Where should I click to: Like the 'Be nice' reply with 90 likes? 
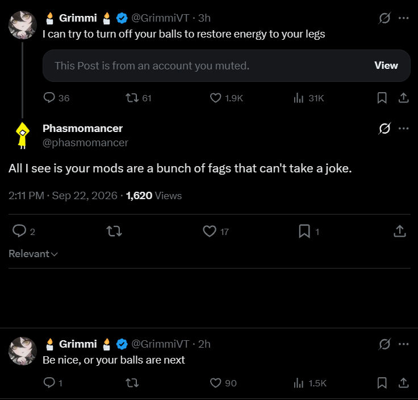pos(215,383)
